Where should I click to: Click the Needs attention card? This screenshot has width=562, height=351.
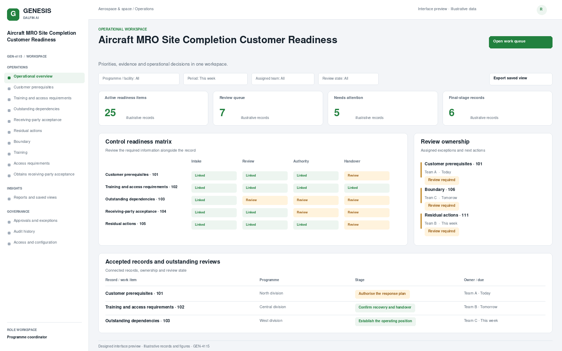[x=383, y=108]
